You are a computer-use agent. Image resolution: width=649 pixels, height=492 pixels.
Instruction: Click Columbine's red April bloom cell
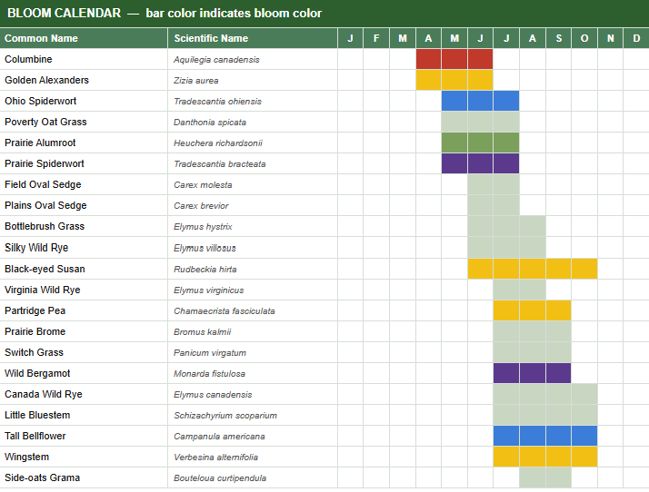[428, 59]
